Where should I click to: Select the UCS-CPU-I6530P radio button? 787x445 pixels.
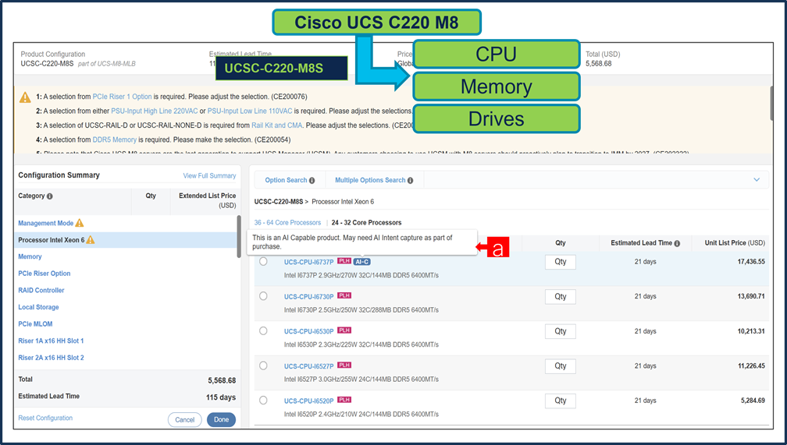(x=263, y=330)
